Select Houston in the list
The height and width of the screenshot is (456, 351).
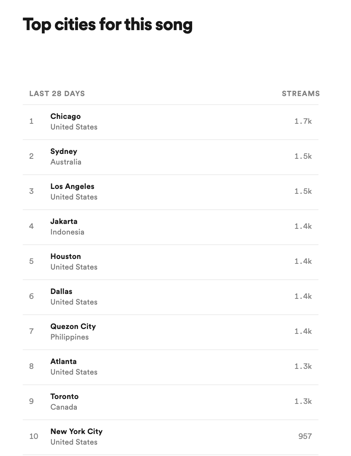coord(65,256)
